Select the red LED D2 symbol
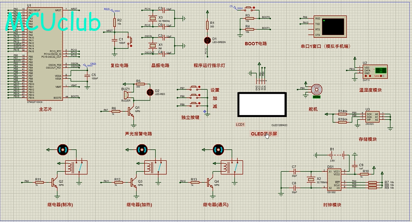 click(150, 92)
